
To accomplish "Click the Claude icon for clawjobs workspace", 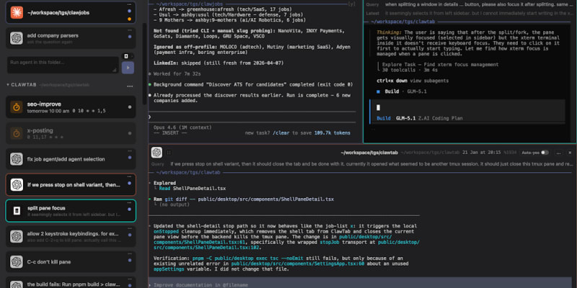I will [x=17, y=12].
